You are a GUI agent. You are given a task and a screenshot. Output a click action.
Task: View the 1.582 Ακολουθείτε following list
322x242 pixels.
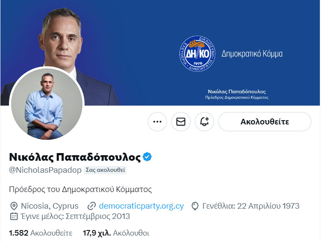pyautogui.click(x=41, y=233)
